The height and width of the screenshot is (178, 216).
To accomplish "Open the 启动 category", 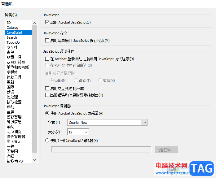I will (x=19, y=107).
